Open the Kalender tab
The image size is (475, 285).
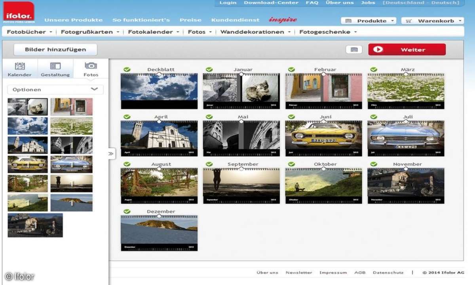click(x=19, y=69)
